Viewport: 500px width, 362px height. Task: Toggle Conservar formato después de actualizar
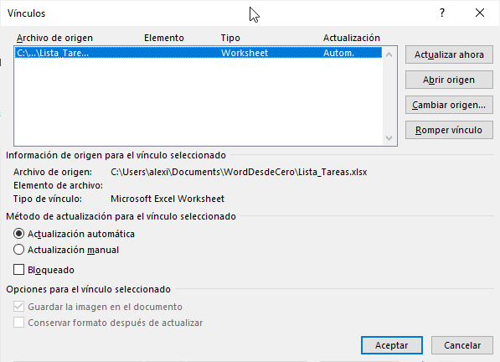[x=18, y=323]
